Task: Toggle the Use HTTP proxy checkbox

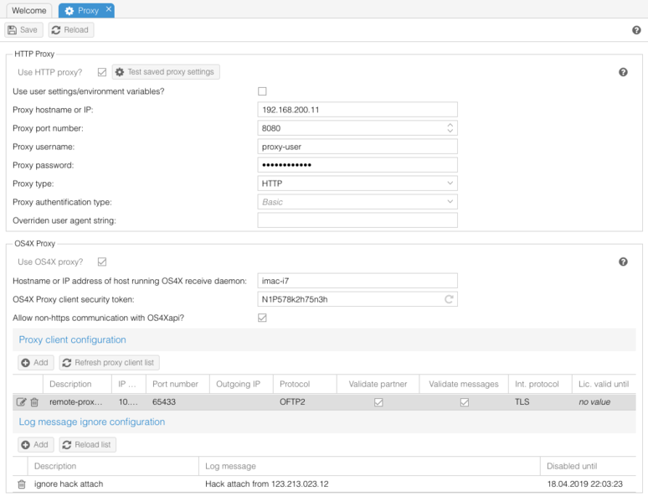Action: pyautogui.click(x=102, y=73)
